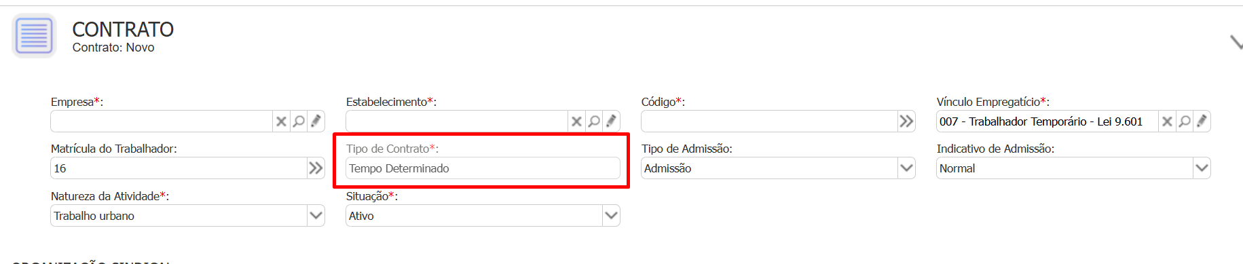1243x264 pixels.
Task: Click Matrícula do Trabalhador double-arrow icon
Action: (316, 168)
